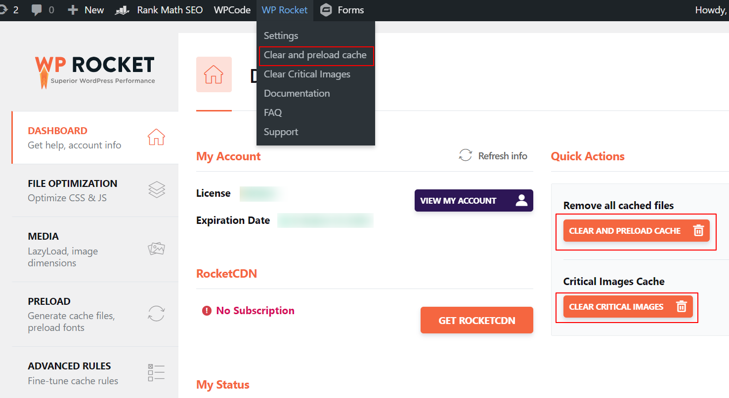The height and width of the screenshot is (398, 729).
Task: Click the My Account heading
Action: tap(228, 156)
